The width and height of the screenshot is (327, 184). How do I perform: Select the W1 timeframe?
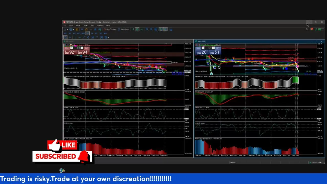coord(101,33)
